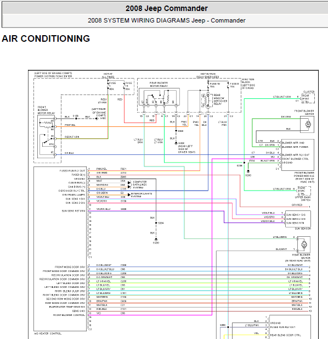Click the 'A/C-HEATER CONTROL' label
Image resolution: width=328 pixels, height=339 pixels.
tap(48, 334)
